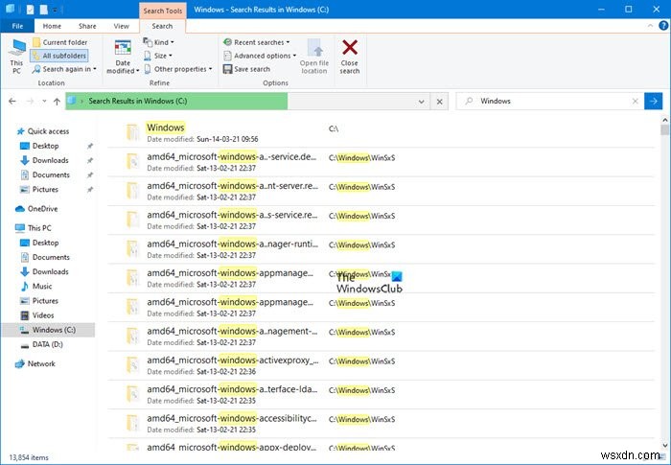
Task: Click pin icon next to Desktop
Action: click(x=90, y=146)
